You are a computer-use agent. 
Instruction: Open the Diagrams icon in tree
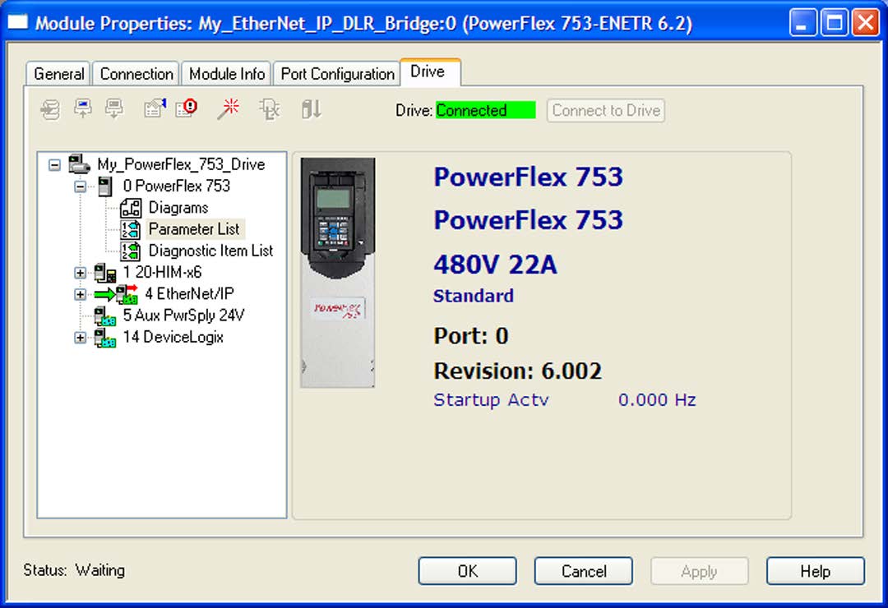[131, 208]
